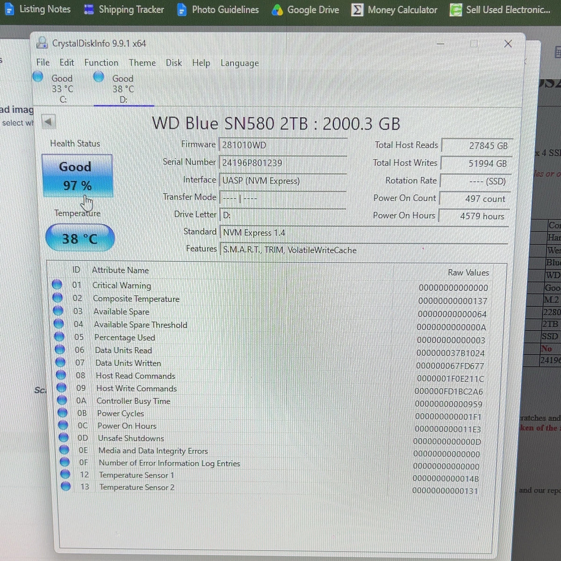Screen dimensions: 561x561
Task: Click the previous disk arrow button
Action: tap(49, 122)
